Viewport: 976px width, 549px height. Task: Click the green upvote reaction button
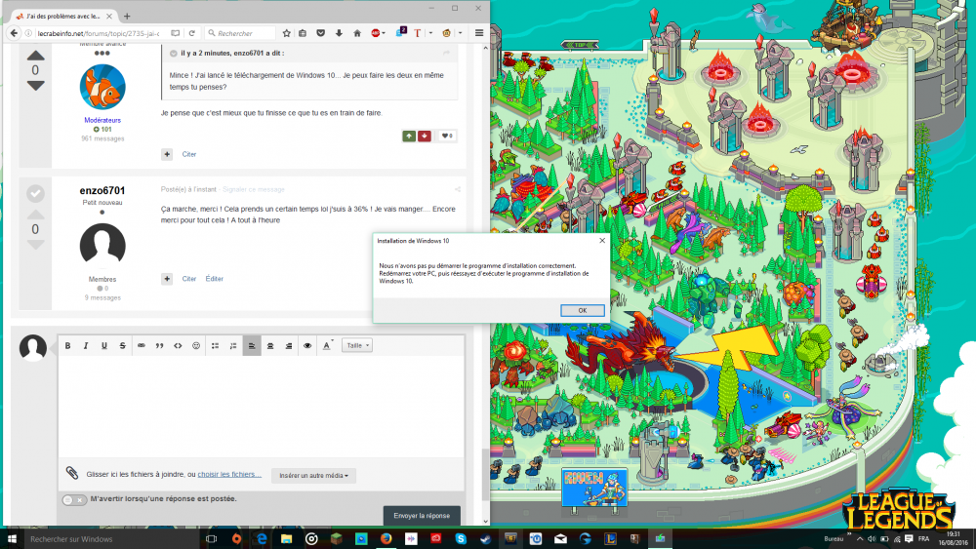click(x=409, y=136)
